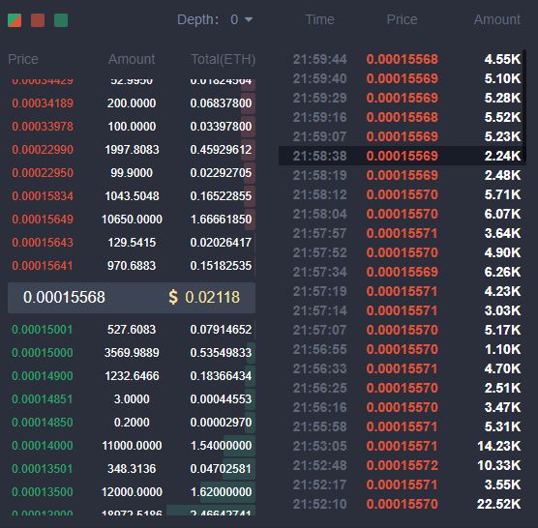Show sell orders only via red square
Image resolution: width=538 pixels, height=528 pixels.
pos(38,20)
